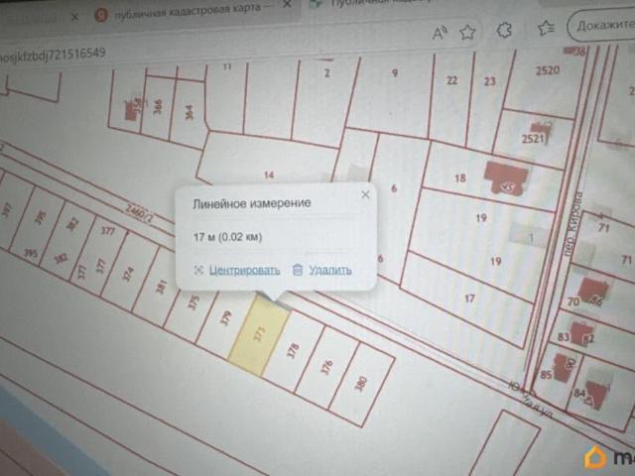Click the Докажите button in toolbar
This screenshot has height=476, width=635.
(x=602, y=27)
